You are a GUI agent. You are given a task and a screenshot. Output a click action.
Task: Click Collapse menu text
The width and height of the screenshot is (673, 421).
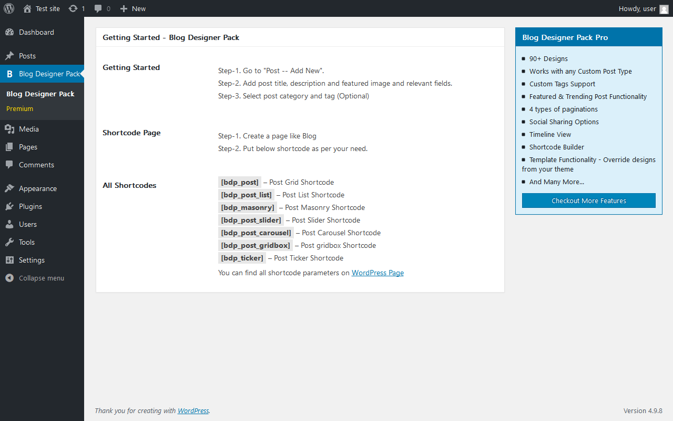coord(42,278)
